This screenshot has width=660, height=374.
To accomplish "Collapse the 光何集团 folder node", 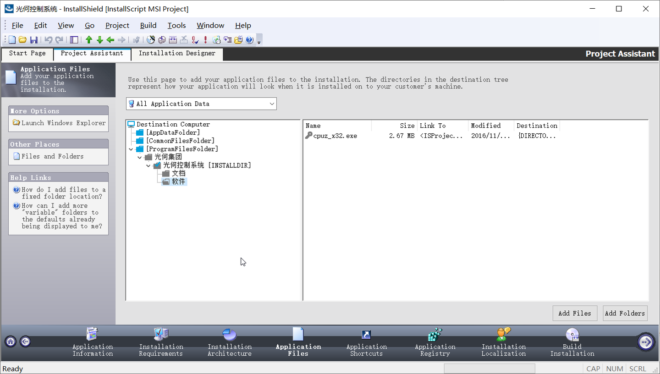I will point(140,157).
